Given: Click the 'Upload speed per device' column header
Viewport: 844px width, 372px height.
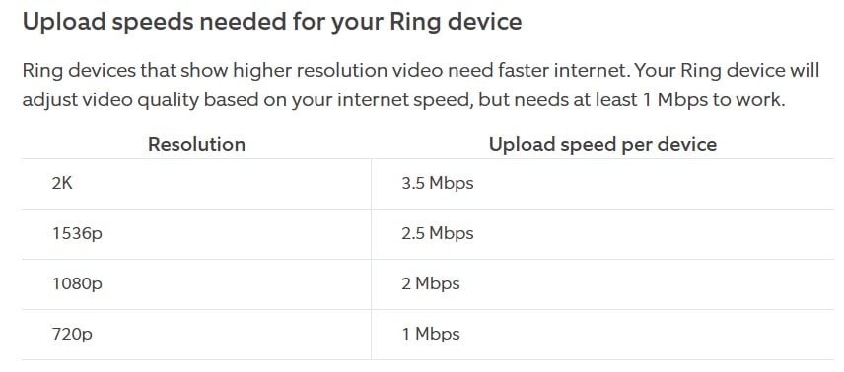Looking at the screenshot, I should pyautogui.click(x=602, y=144).
